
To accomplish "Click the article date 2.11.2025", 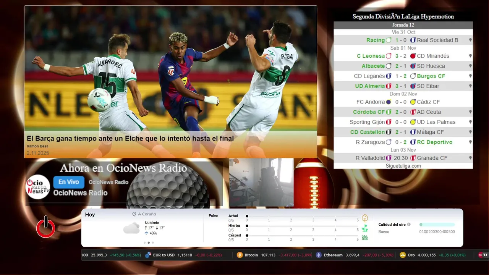I will tap(38, 153).
